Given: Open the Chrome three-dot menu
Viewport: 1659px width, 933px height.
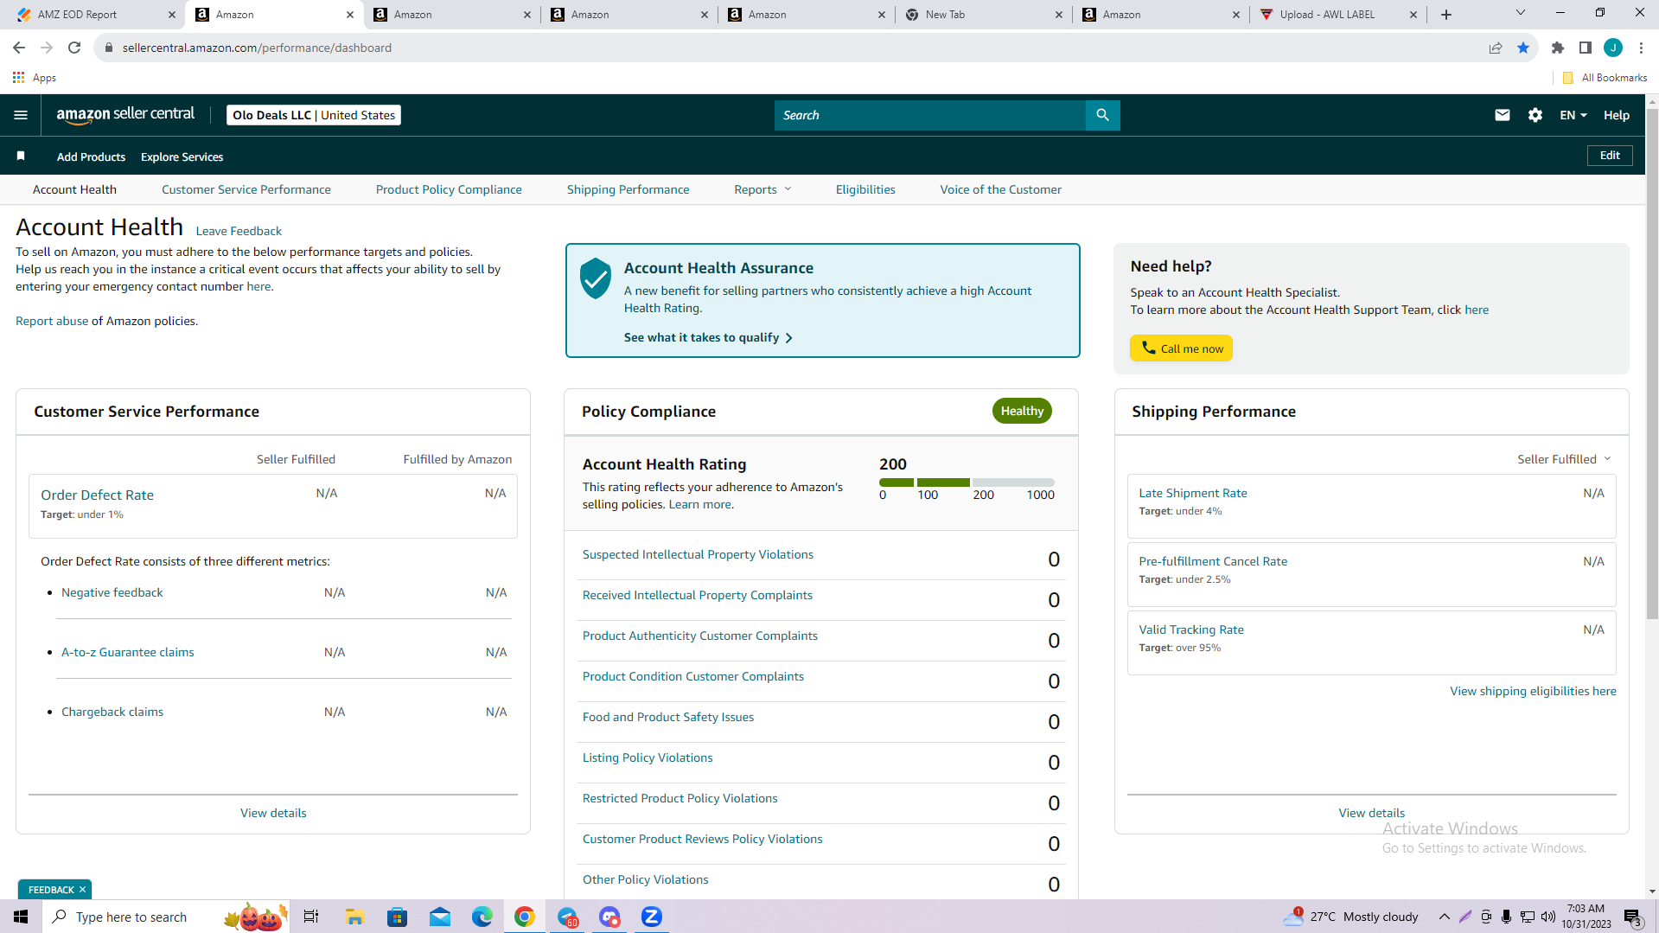Looking at the screenshot, I should click(1641, 48).
